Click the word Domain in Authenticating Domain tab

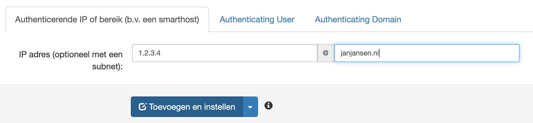click(386, 20)
